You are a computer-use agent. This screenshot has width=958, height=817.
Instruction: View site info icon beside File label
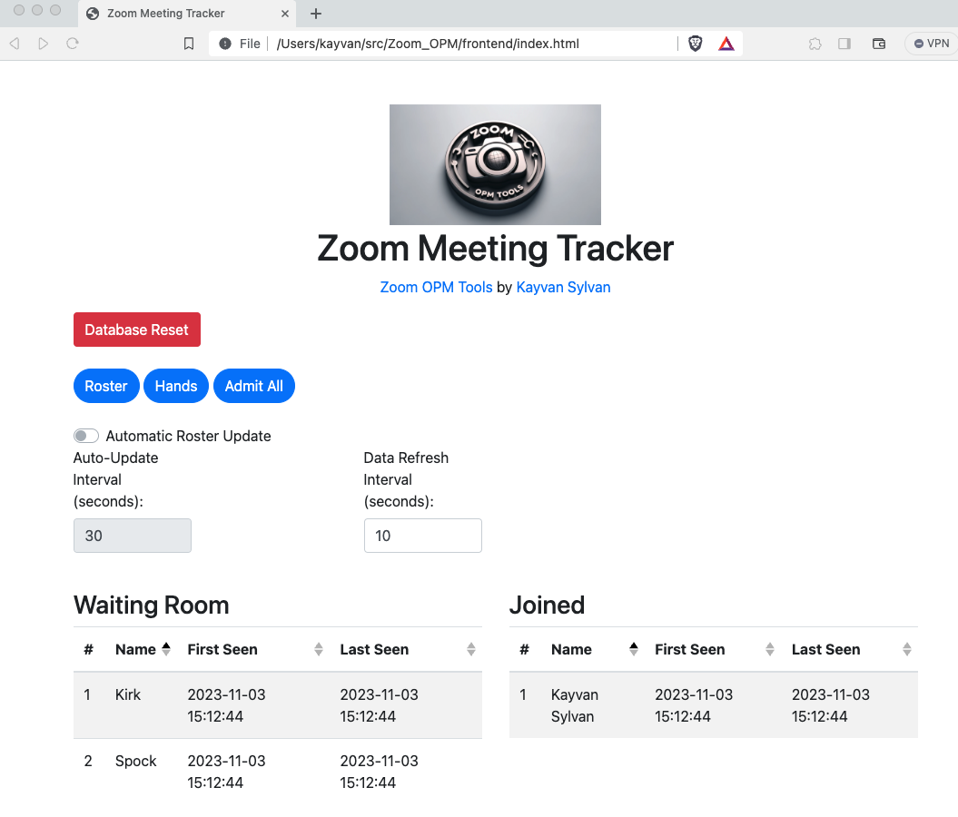click(x=225, y=44)
